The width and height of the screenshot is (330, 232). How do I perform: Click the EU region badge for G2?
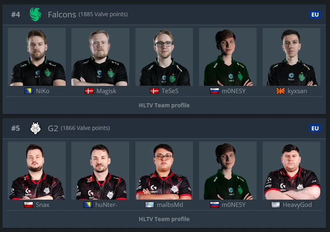pyautogui.click(x=315, y=128)
